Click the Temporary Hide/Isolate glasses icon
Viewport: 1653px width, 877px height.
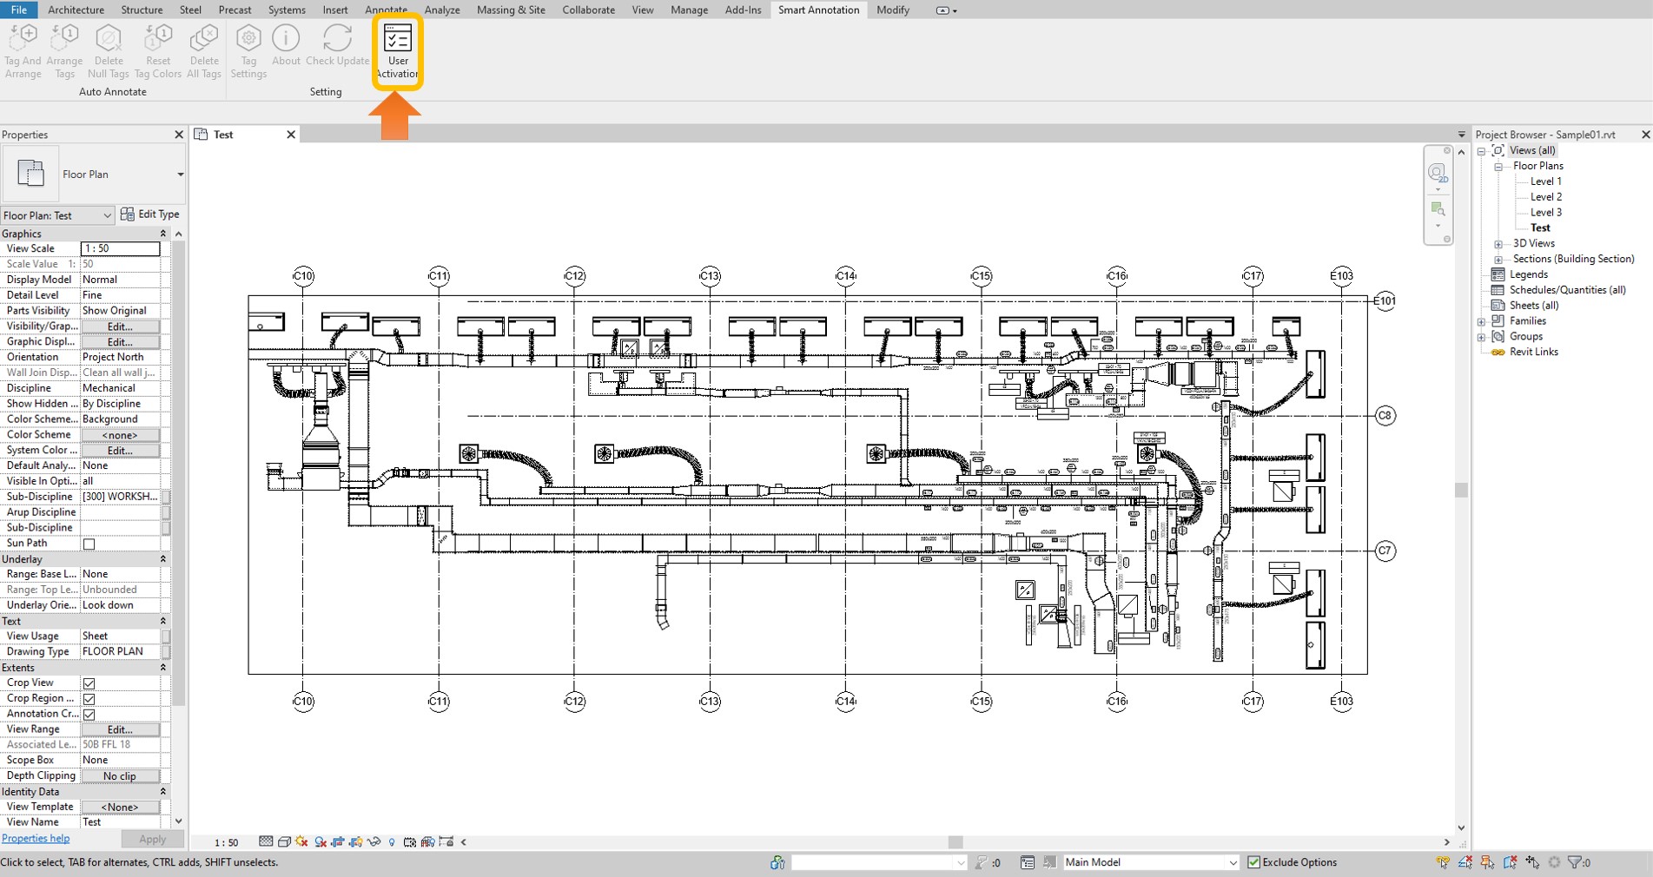374,841
